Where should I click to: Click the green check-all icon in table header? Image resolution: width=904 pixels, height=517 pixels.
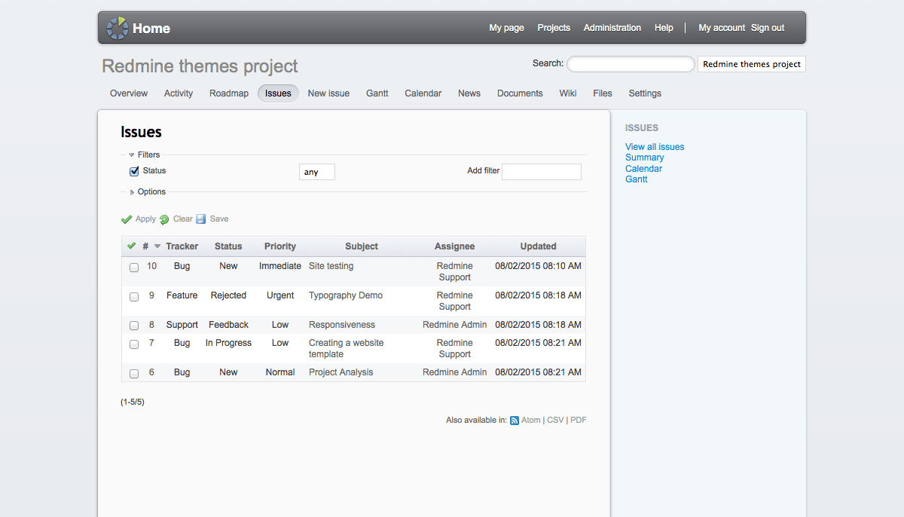(132, 246)
